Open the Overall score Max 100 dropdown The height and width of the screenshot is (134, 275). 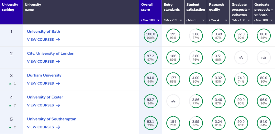158,20
